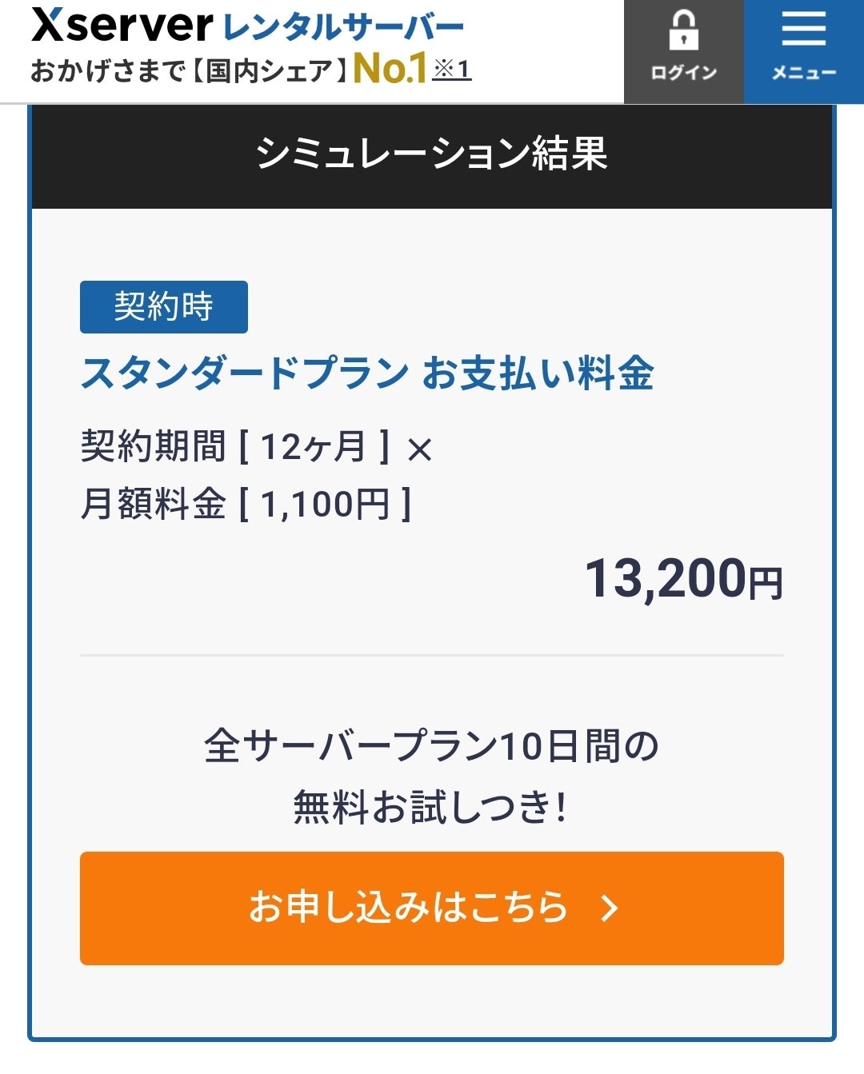Viewport: 864px width, 1074px height.
Task: Click the 月額料金 1,100円 text
Action: (x=246, y=504)
